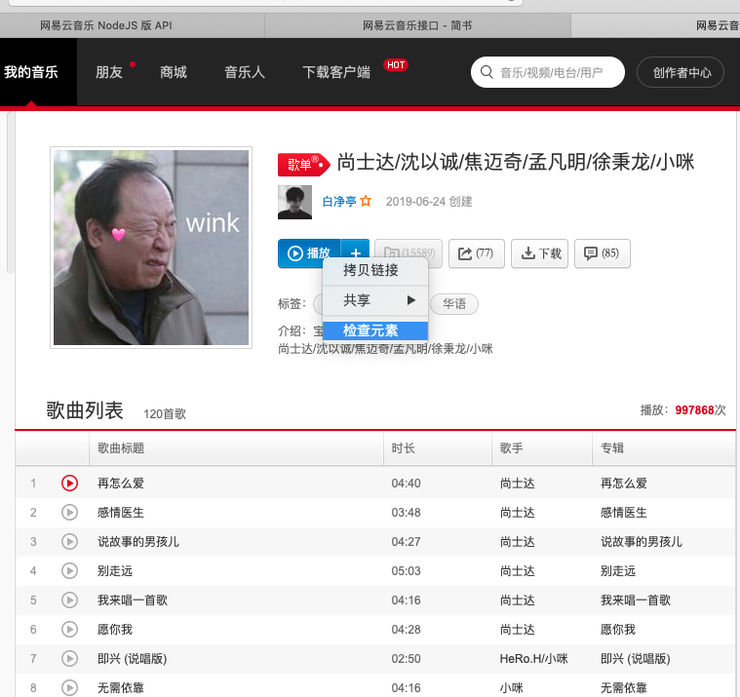Open album 即兴 (说唱版)
Screen dimensions: 740x697
(636, 659)
